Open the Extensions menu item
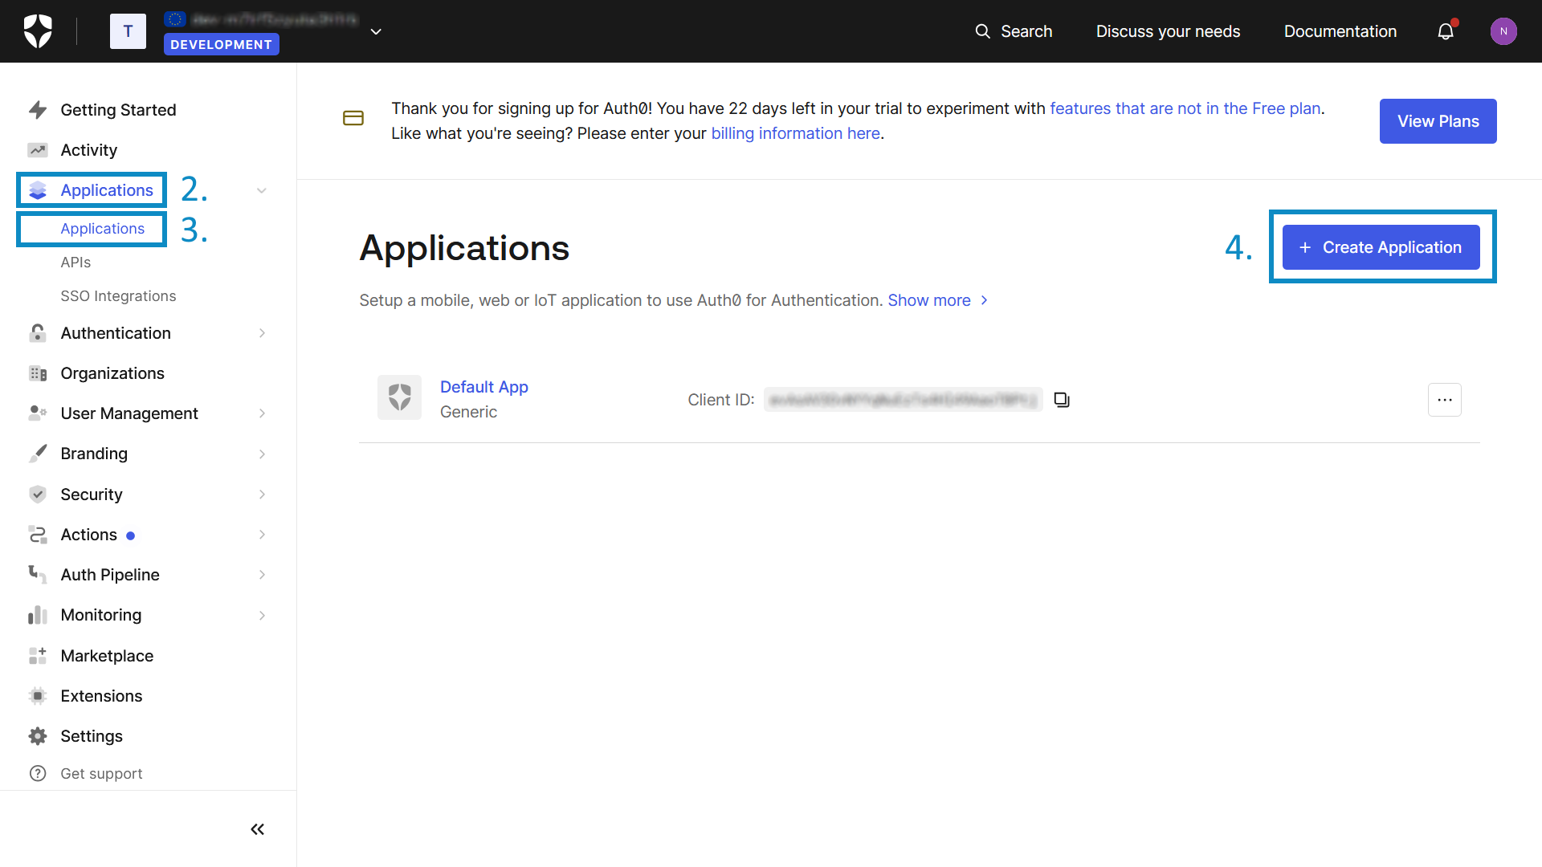The width and height of the screenshot is (1542, 867). pyautogui.click(x=101, y=696)
